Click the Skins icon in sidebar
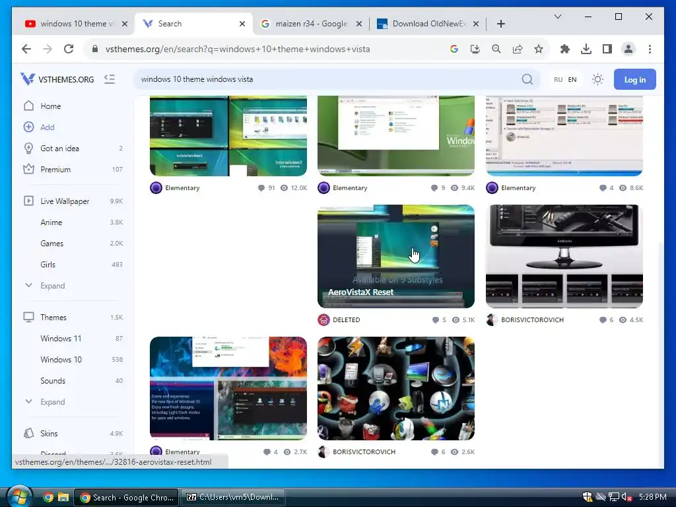Screen dimensions: 676x507 [28, 433]
